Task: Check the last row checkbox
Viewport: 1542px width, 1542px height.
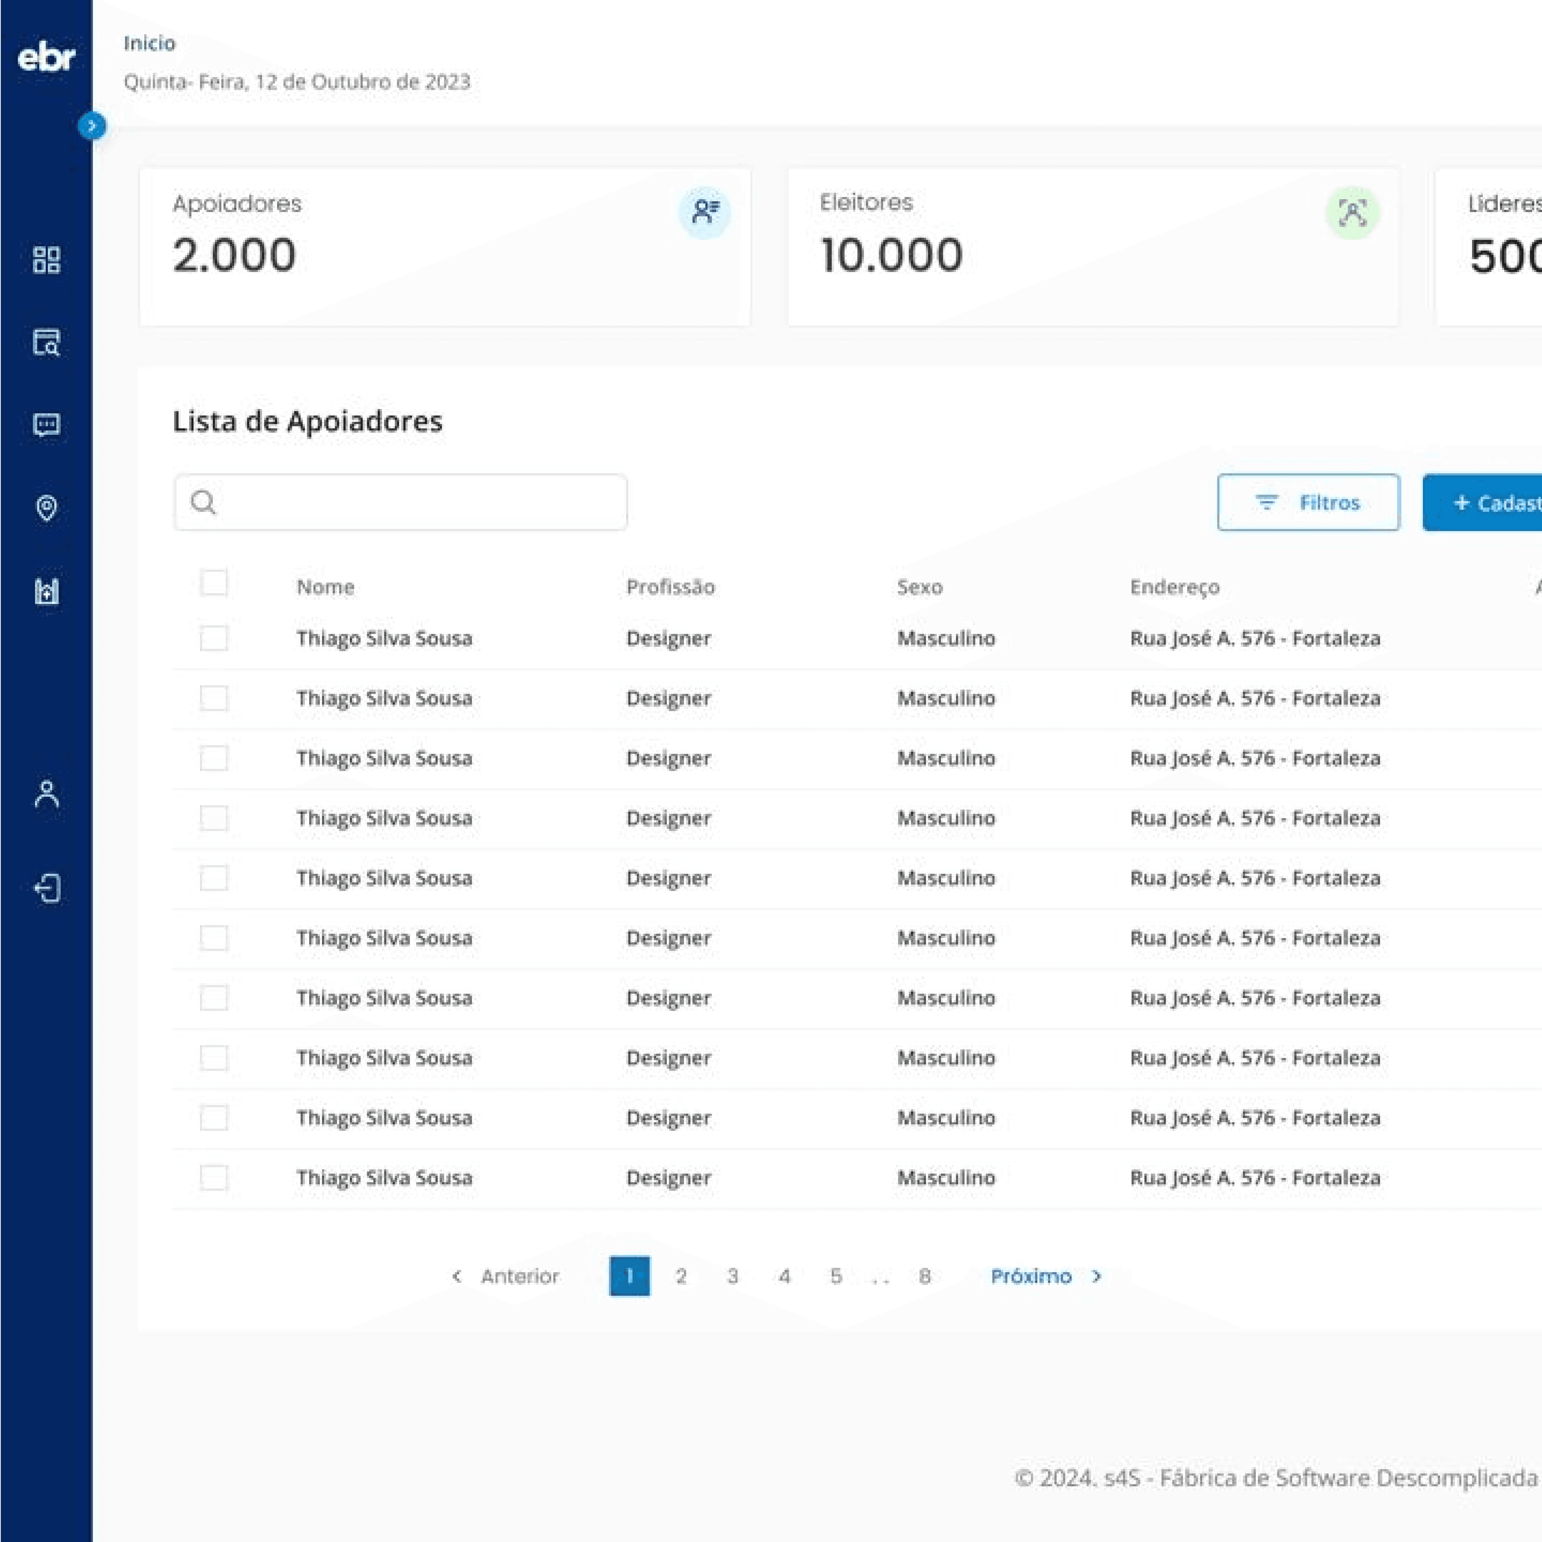Action: [214, 1178]
